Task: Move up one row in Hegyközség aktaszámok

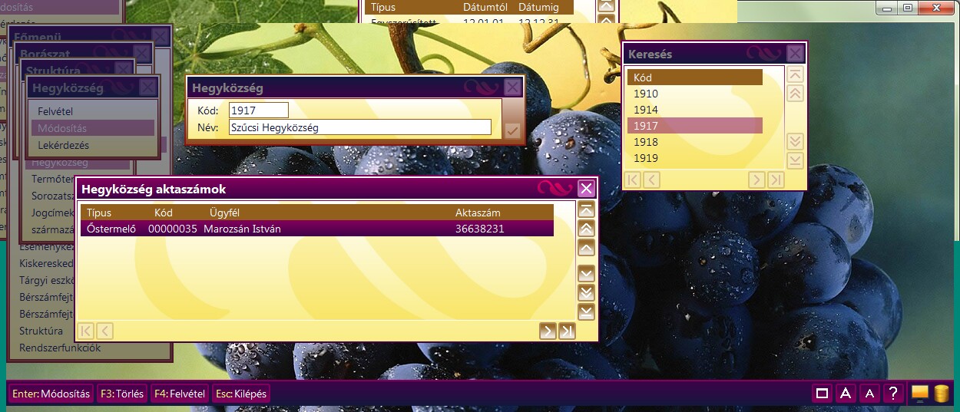Action: pos(586,248)
